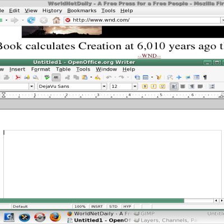This screenshot has height=224, width=224.
Task: Open Writer's Help menu
Action: (x=129, y=69)
